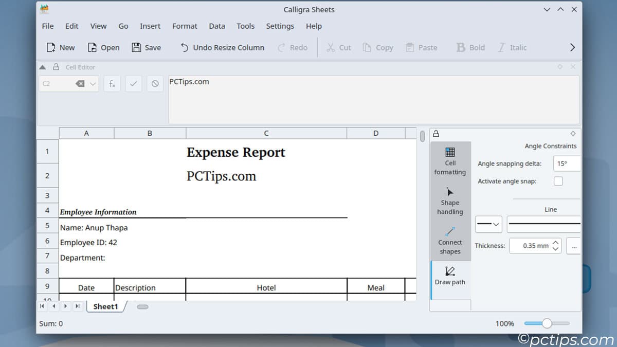Switch to the Sheet1 tab
The image size is (617, 347).
[x=105, y=306]
